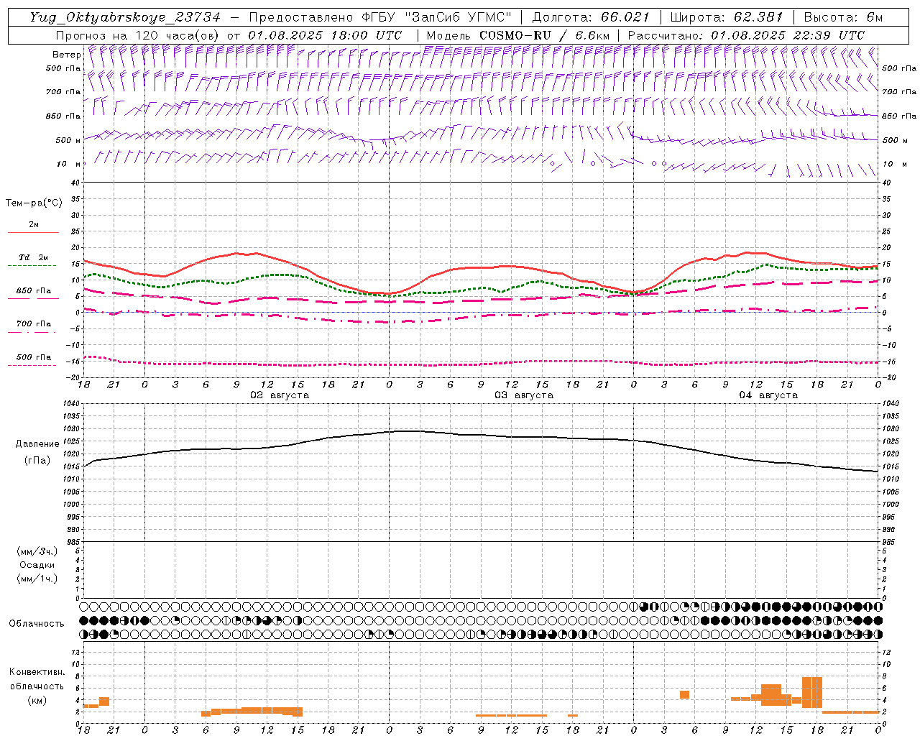Click the green dashed Td 2м legend line
The height and width of the screenshot is (736, 920).
coord(32,266)
